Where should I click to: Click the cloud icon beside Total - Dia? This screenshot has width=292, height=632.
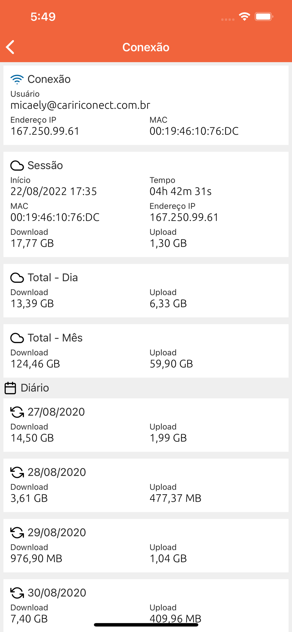coord(17,278)
